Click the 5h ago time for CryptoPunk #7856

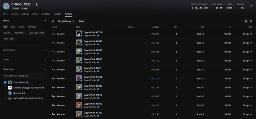[246, 96]
